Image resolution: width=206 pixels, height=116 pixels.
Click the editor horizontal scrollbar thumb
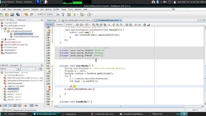tap(120, 106)
